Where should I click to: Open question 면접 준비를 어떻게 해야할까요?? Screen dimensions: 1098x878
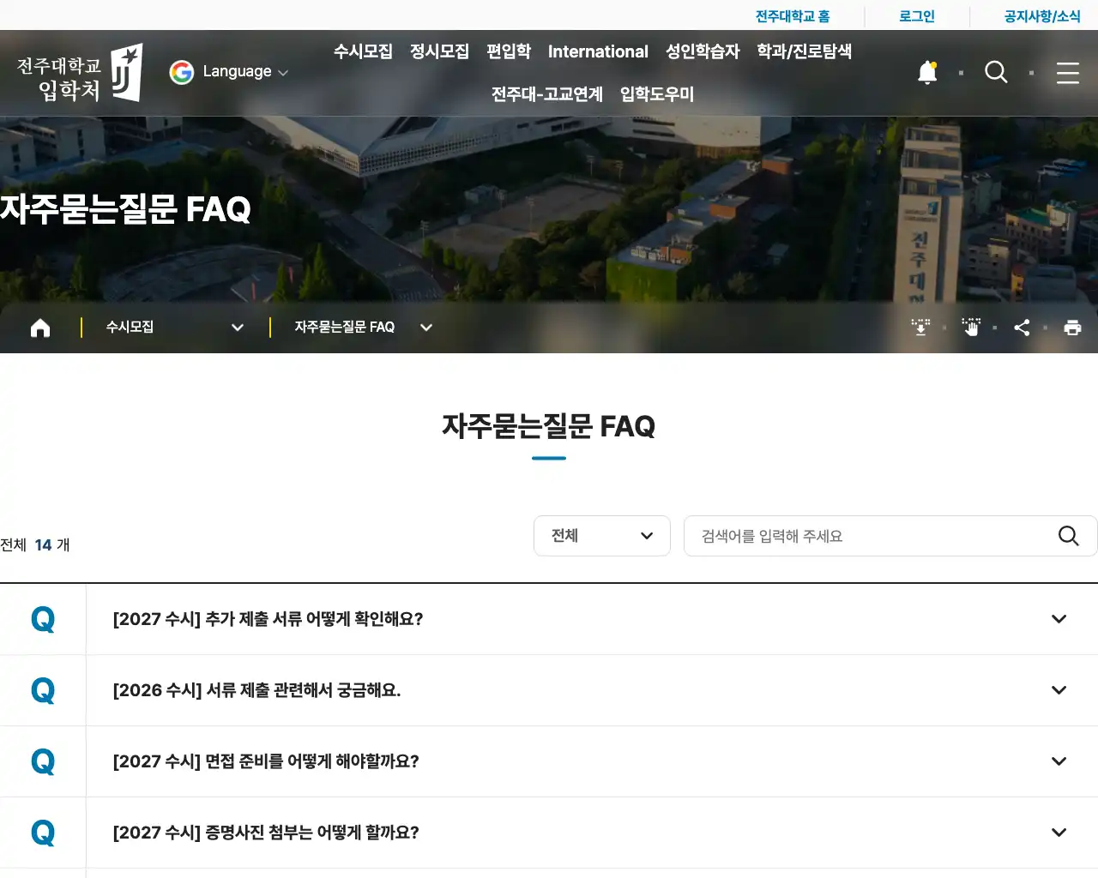pyautogui.click(x=266, y=761)
